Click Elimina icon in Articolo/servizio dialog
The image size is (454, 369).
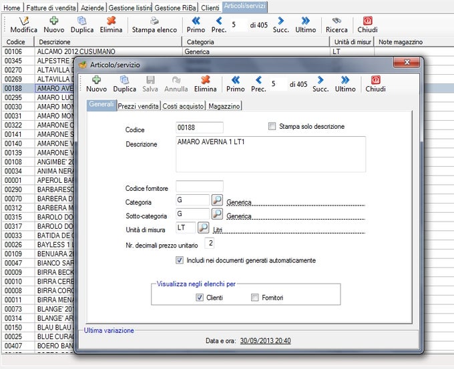[x=205, y=80]
